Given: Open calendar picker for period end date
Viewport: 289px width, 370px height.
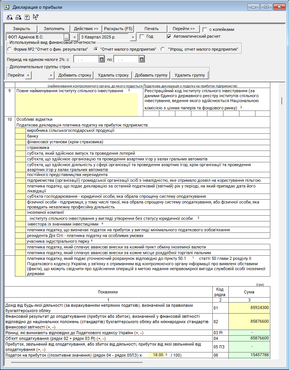Looking at the screenshot, I should coord(141,59).
